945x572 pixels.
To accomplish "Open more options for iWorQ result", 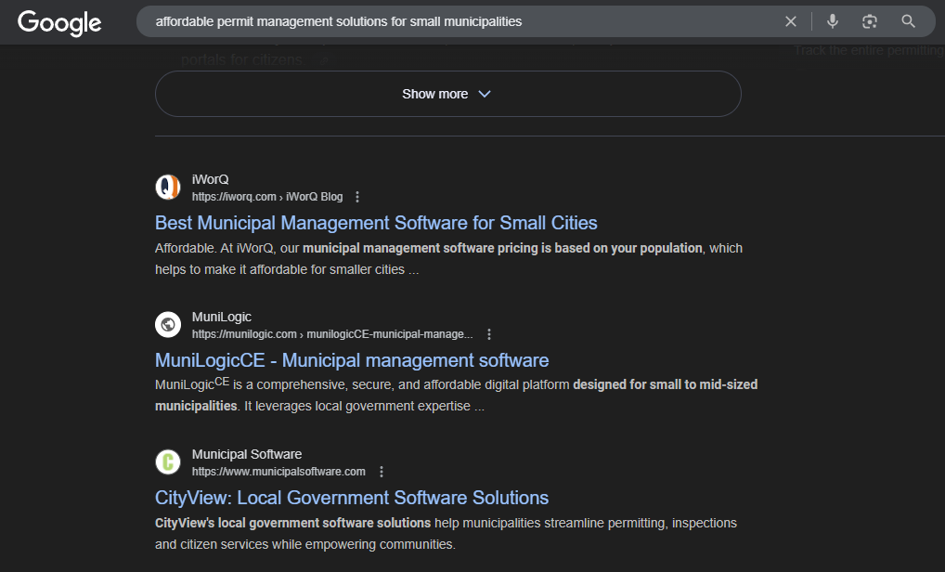I will (x=357, y=197).
